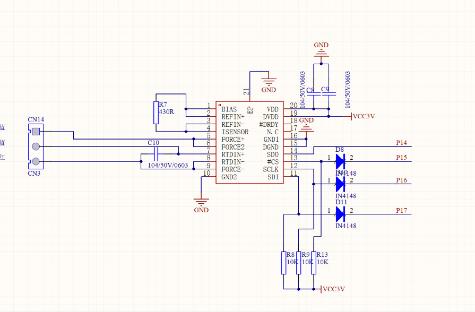Click the pin-1 marker dot on the IC
Screen dimensions: 475x312
tap(220, 105)
